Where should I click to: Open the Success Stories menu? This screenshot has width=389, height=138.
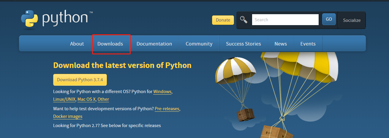click(x=243, y=44)
